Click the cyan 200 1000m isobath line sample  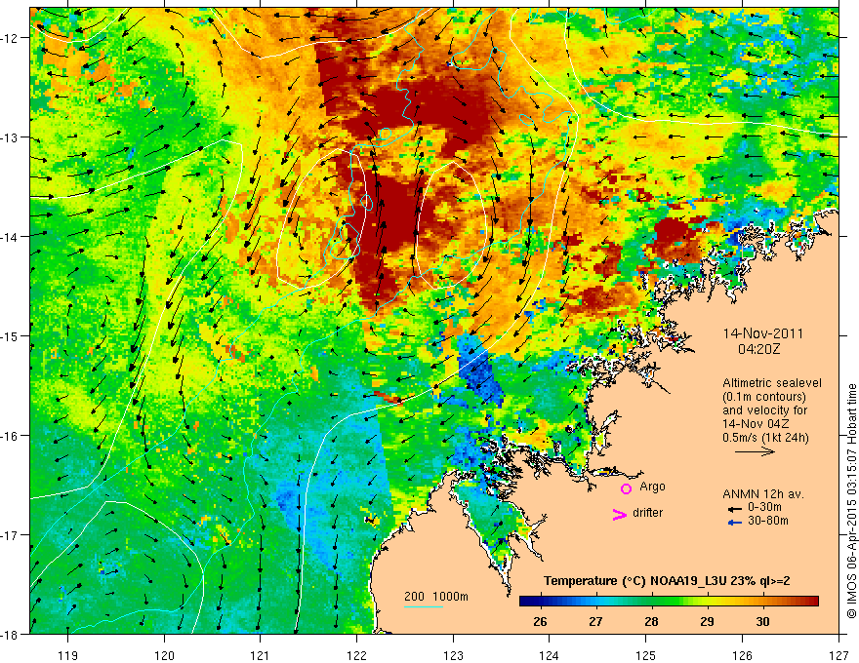click(x=423, y=606)
